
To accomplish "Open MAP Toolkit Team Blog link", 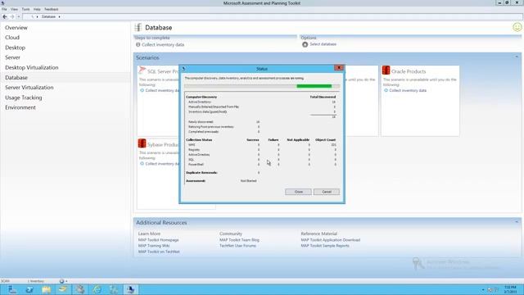I will [x=239, y=240].
